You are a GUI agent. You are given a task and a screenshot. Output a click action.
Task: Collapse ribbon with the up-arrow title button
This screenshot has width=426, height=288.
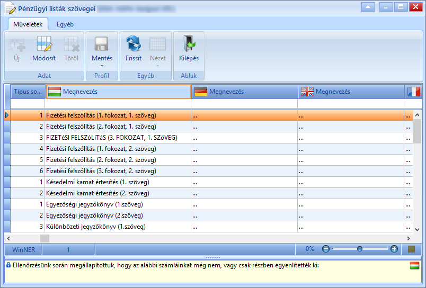[x=368, y=7]
